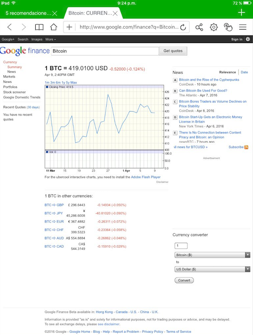Open the BTC to JPY conversion link
This screenshot has width=253, height=335.
tap(54, 213)
